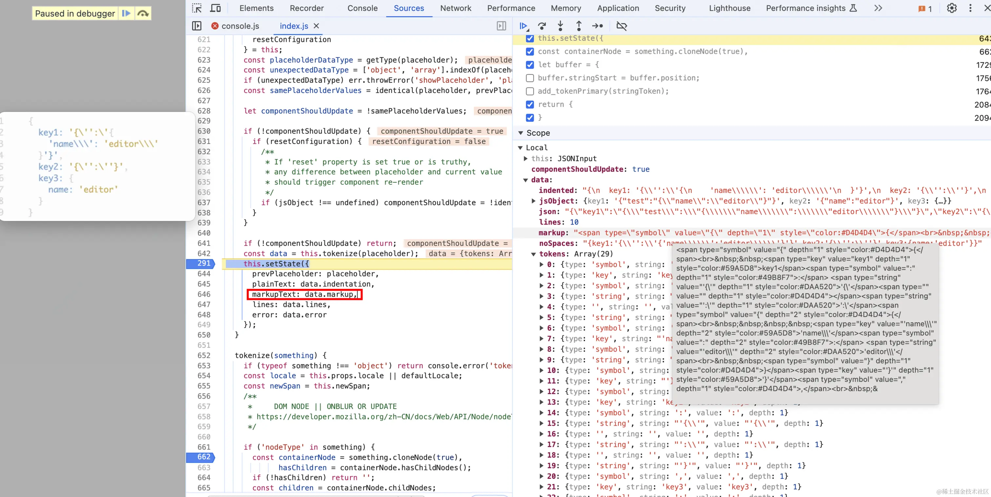Image resolution: width=991 pixels, height=497 pixels.
Task: Open the inspect element tool
Action: tap(197, 8)
